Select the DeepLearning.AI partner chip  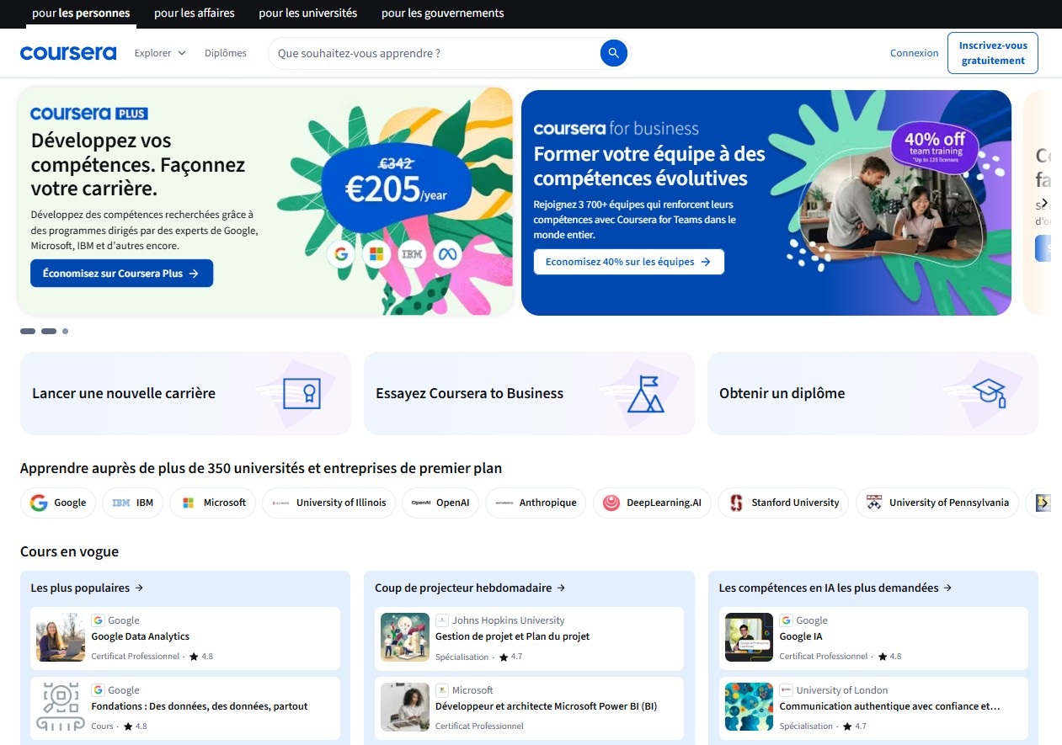click(652, 503)
